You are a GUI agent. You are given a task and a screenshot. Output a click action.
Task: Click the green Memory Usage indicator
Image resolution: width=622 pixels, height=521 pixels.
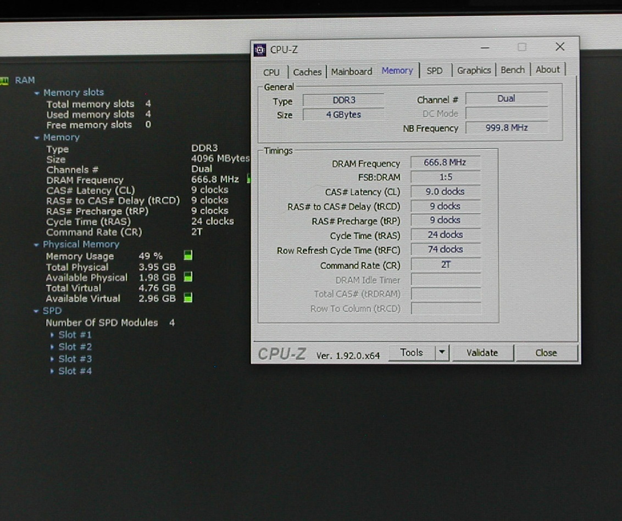click(x=188, y=255)
